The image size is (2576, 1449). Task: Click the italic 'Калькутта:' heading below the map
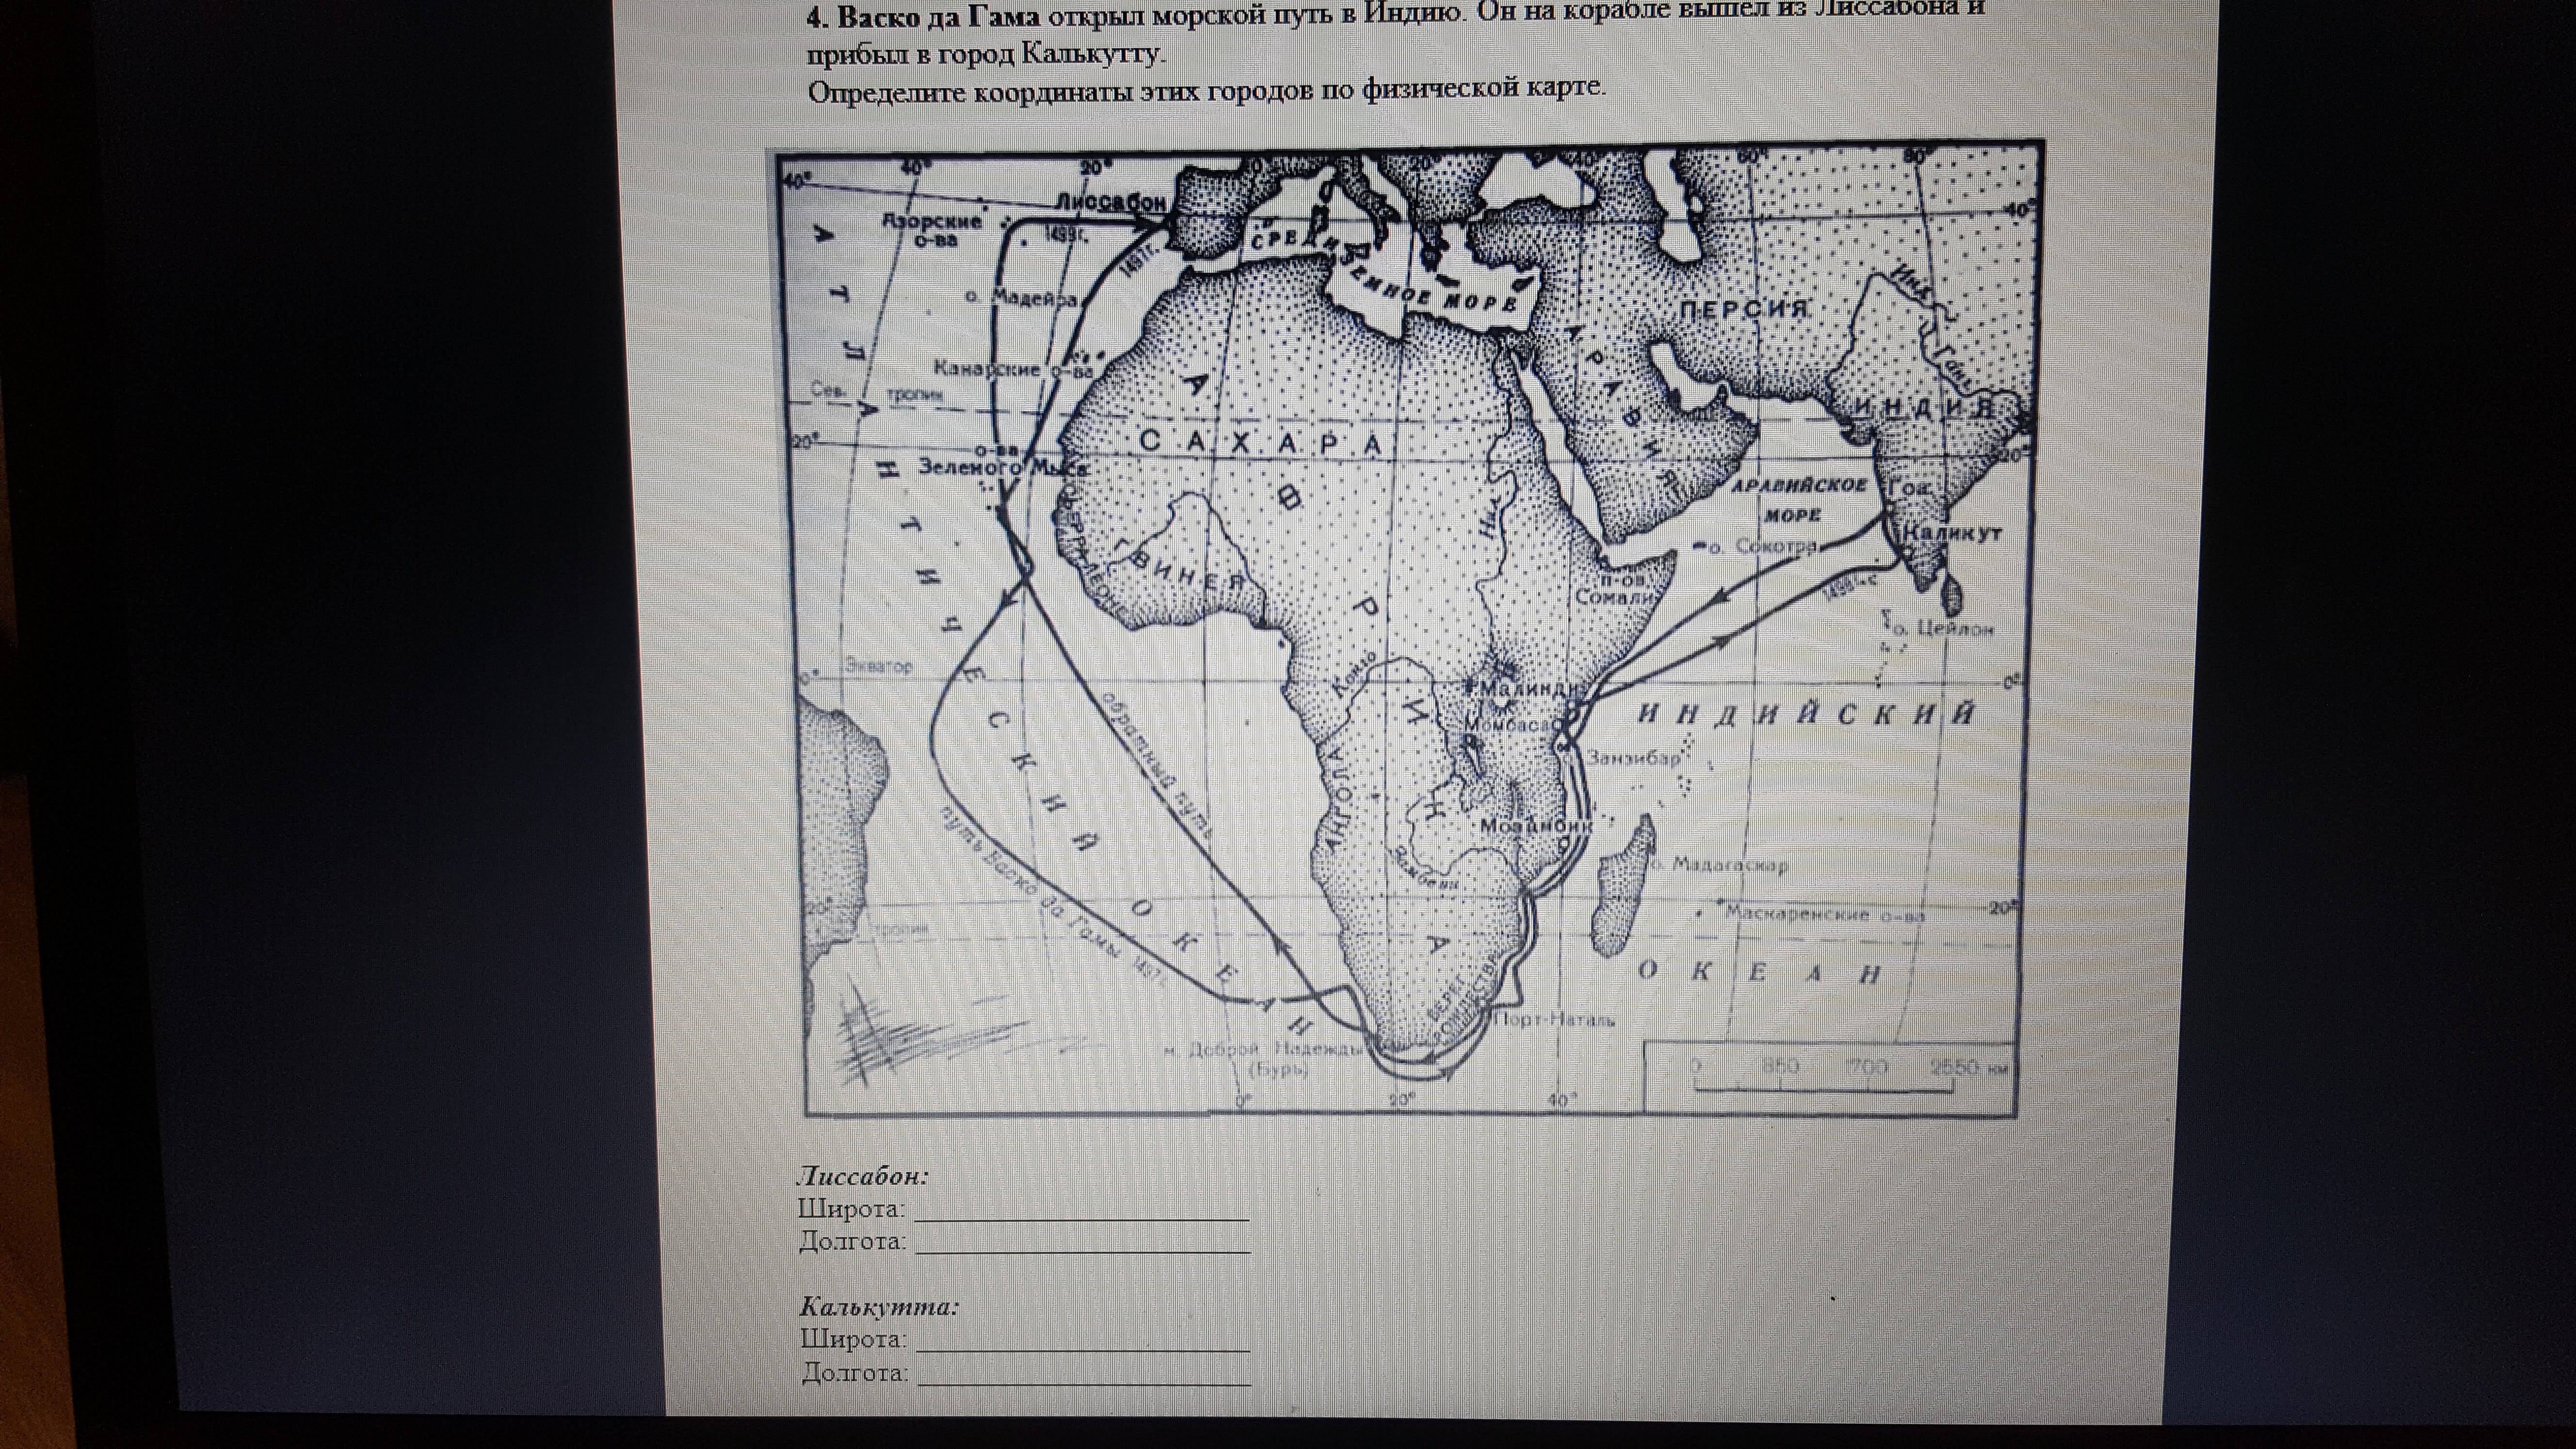click(879, 1306)
